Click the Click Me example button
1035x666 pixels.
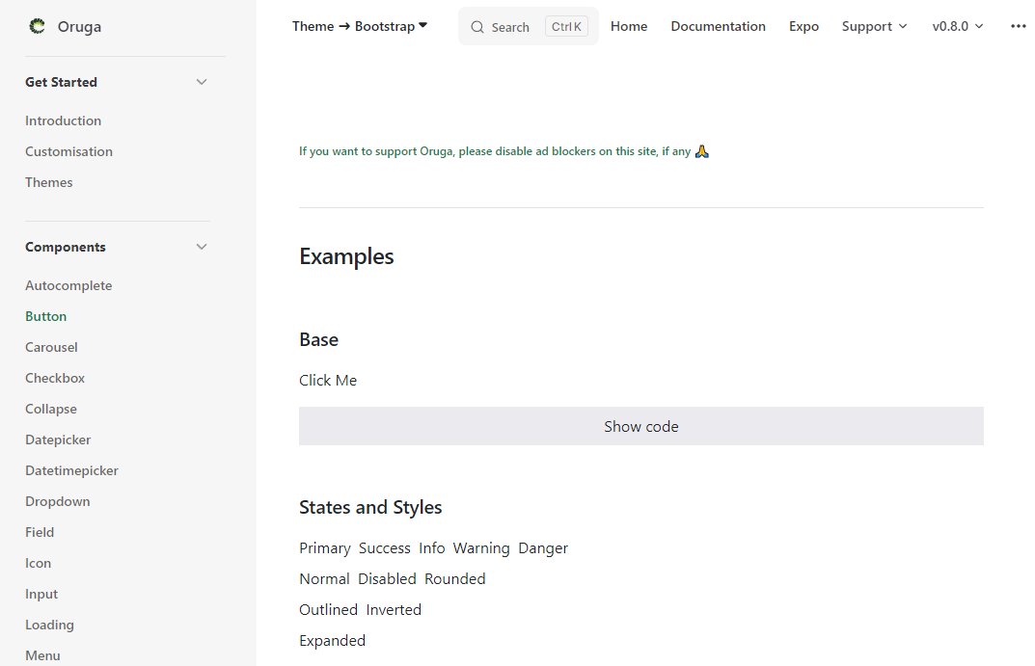tap(328, 381)
